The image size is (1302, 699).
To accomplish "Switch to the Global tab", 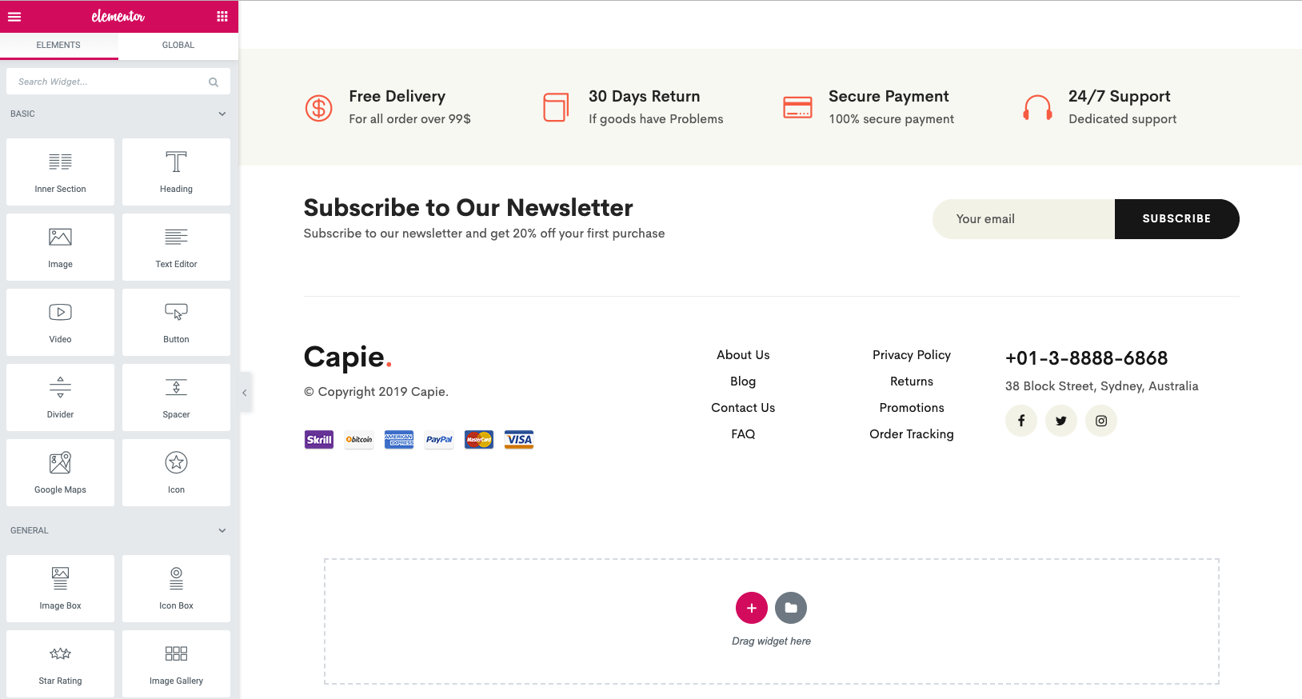I will 178,46.
